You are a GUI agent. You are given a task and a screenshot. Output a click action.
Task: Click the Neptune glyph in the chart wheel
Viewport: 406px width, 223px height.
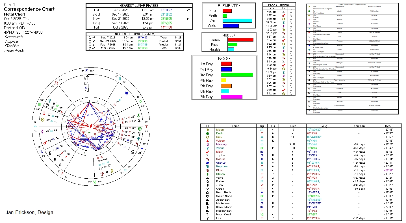pyautogui.click(x=138, y=138)
